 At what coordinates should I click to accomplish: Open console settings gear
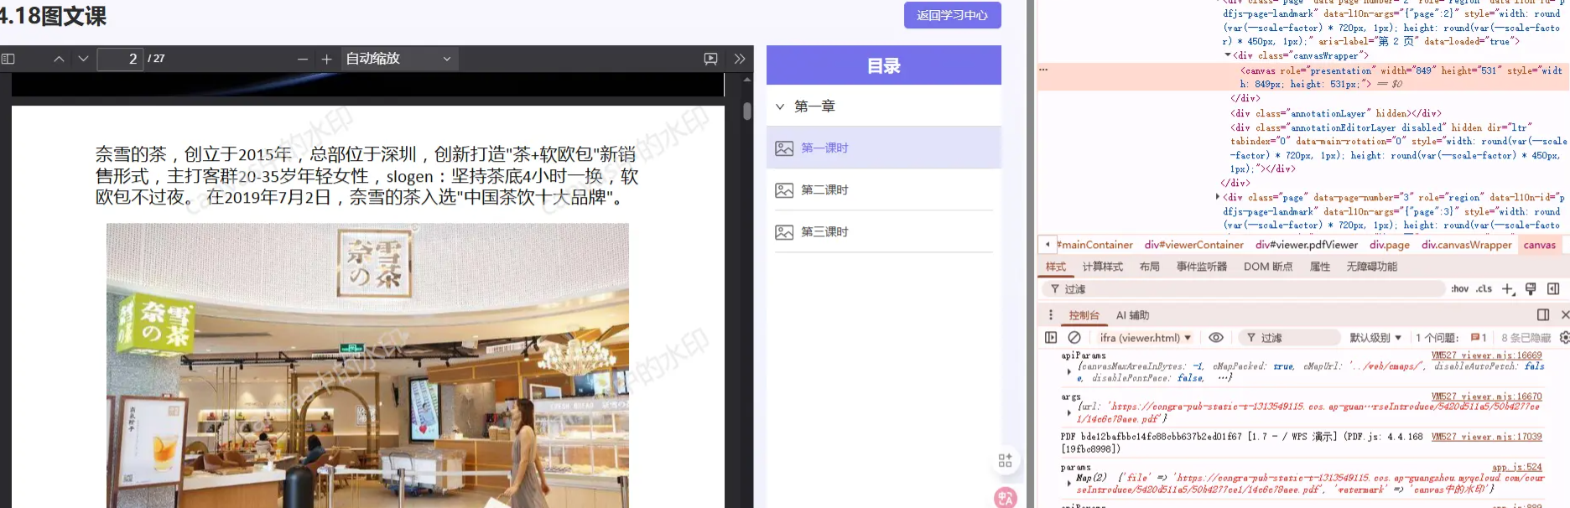point(1564,338)
